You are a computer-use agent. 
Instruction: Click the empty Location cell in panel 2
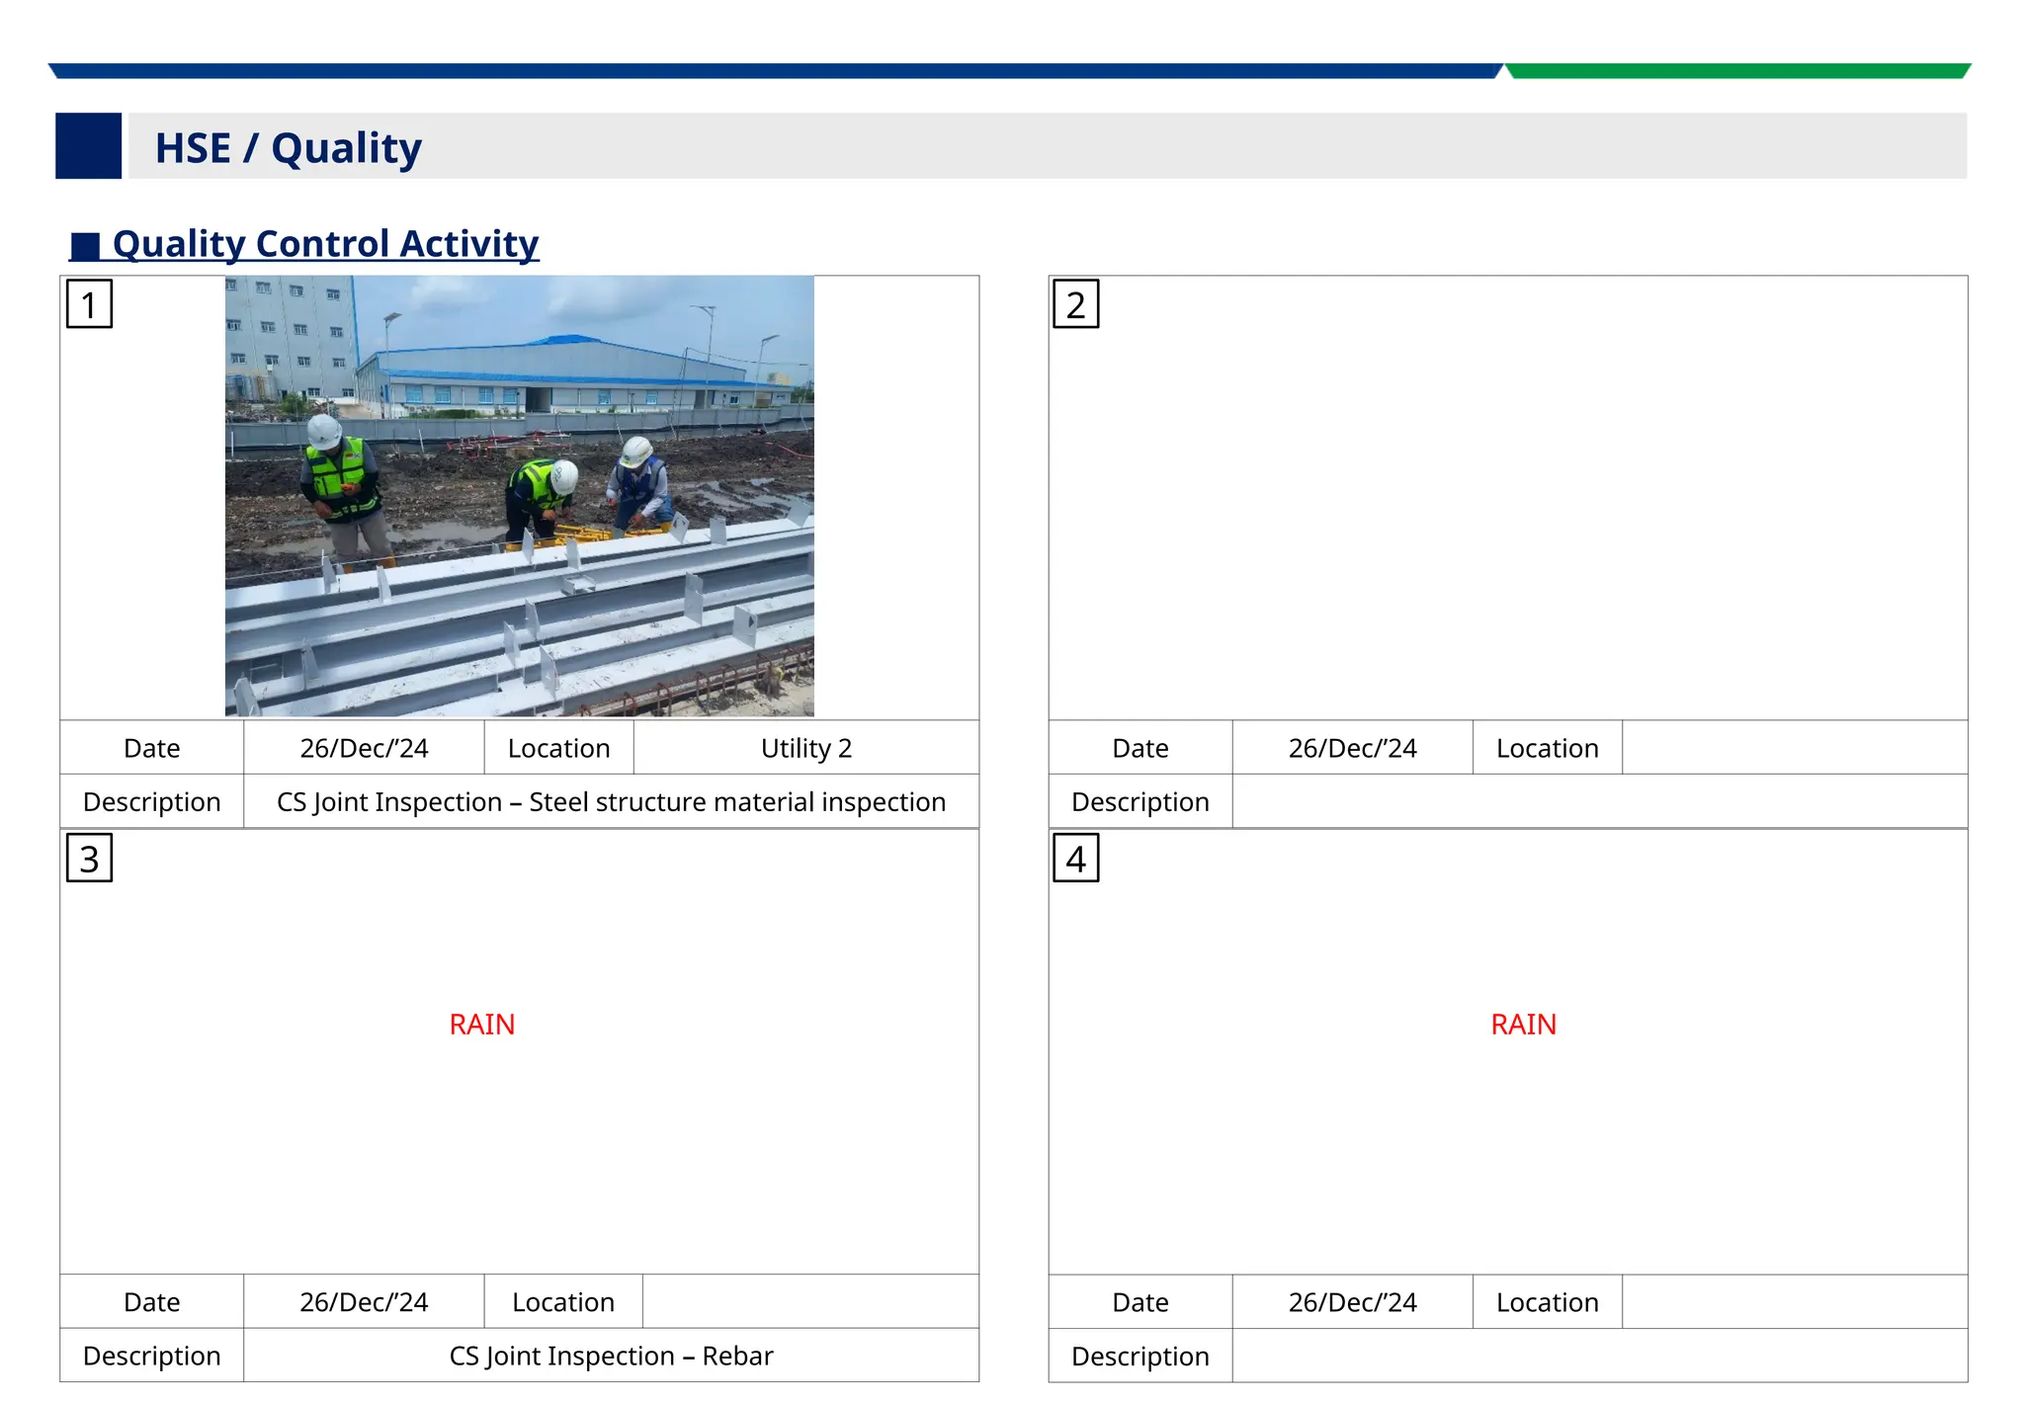pyautogui.click(x=1794, y=748)
